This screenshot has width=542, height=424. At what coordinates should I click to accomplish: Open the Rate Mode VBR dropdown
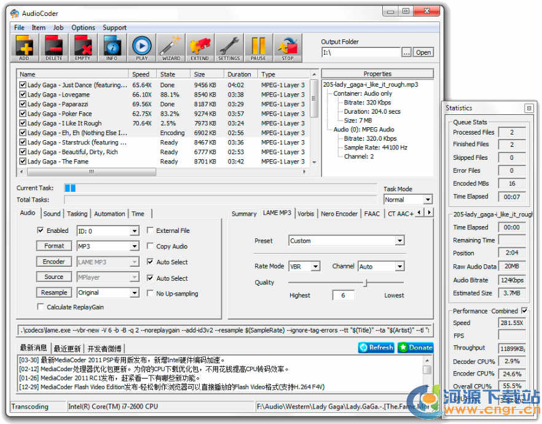[315, 267]
